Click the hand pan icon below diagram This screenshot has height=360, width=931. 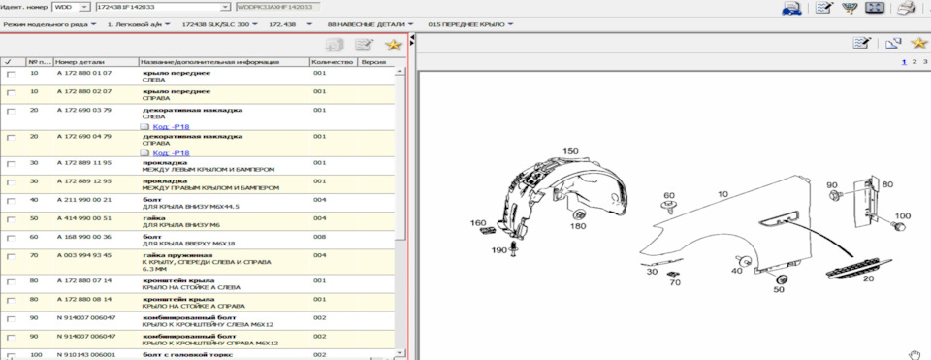tap(915, 354)
